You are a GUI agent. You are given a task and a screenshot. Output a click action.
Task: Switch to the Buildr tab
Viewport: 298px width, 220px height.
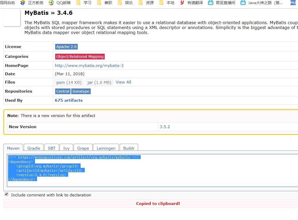(129, 148)
